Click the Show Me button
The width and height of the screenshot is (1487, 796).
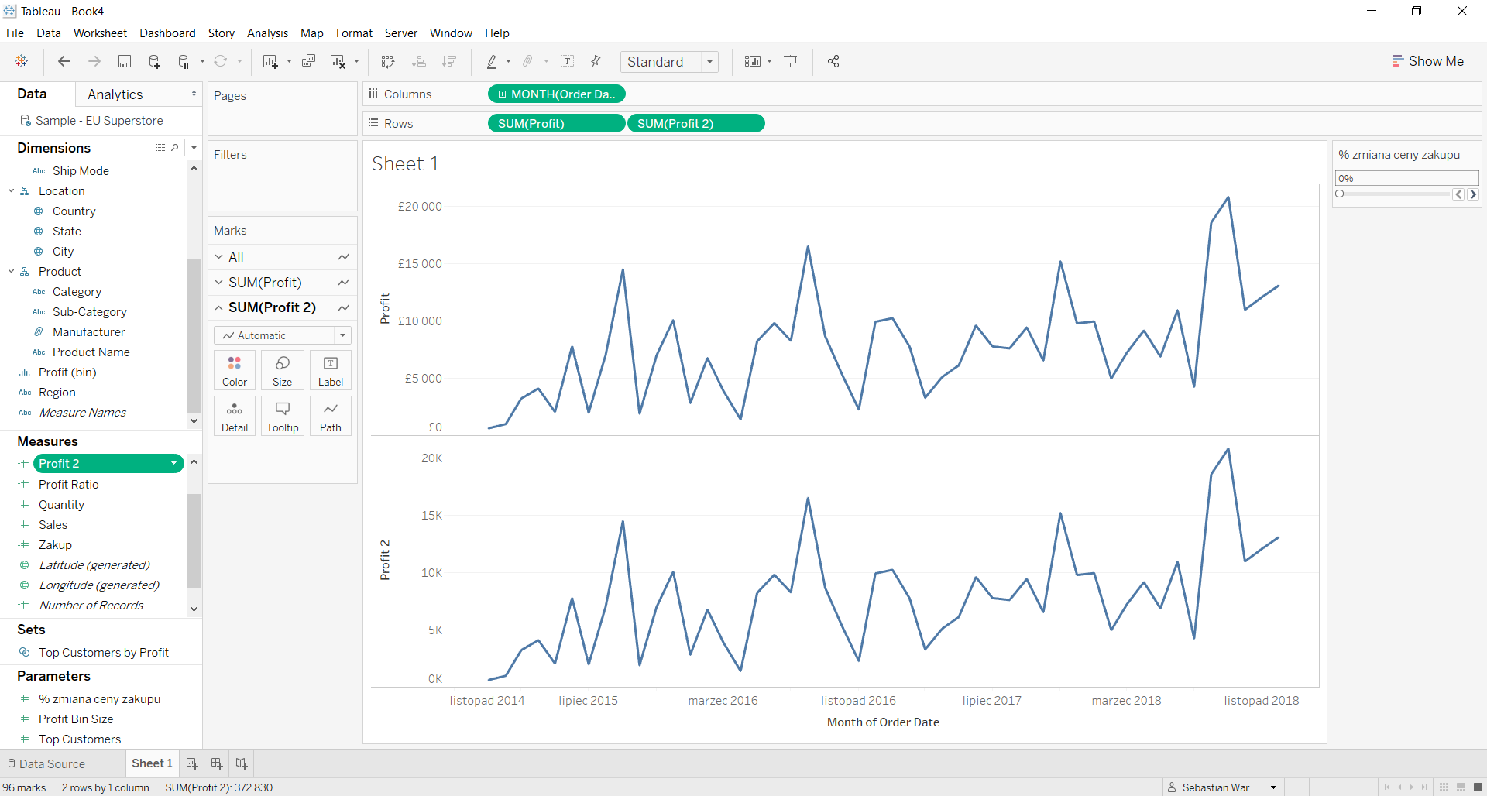click(1427, 61)
